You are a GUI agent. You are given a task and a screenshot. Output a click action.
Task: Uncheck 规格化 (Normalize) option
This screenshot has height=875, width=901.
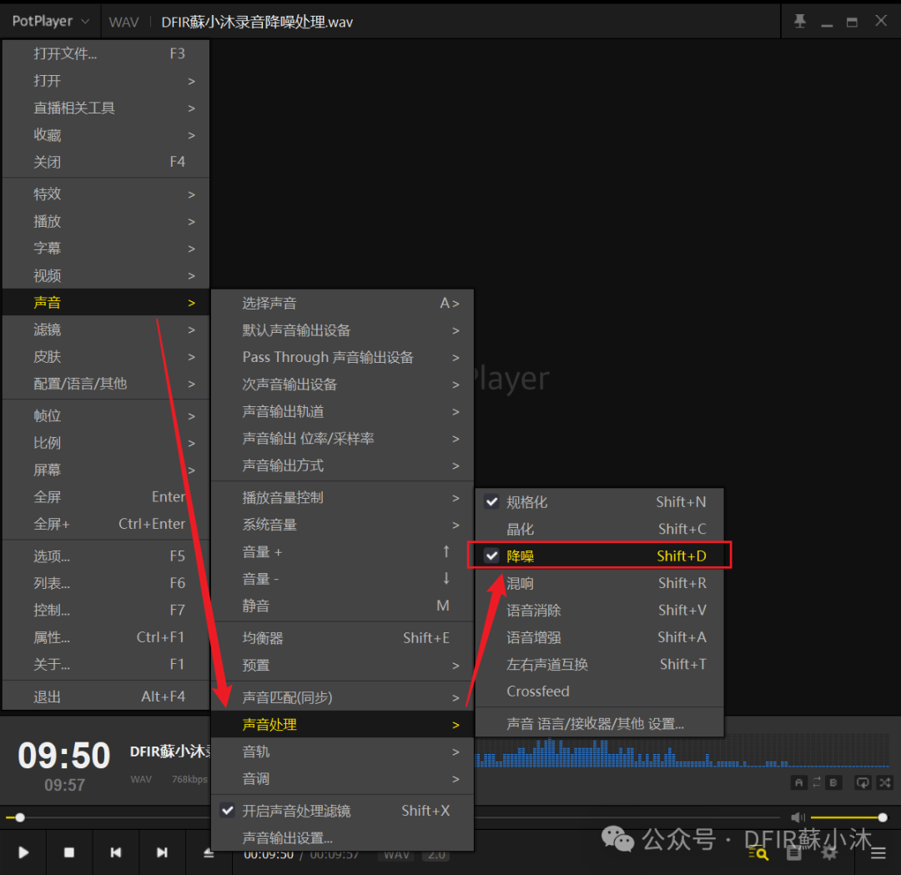coord(526,502)
